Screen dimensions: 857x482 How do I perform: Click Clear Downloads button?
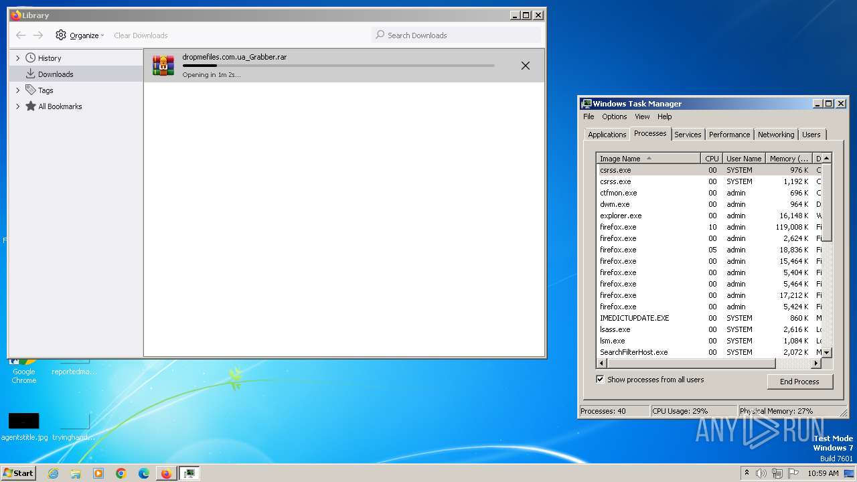[141, 35]
